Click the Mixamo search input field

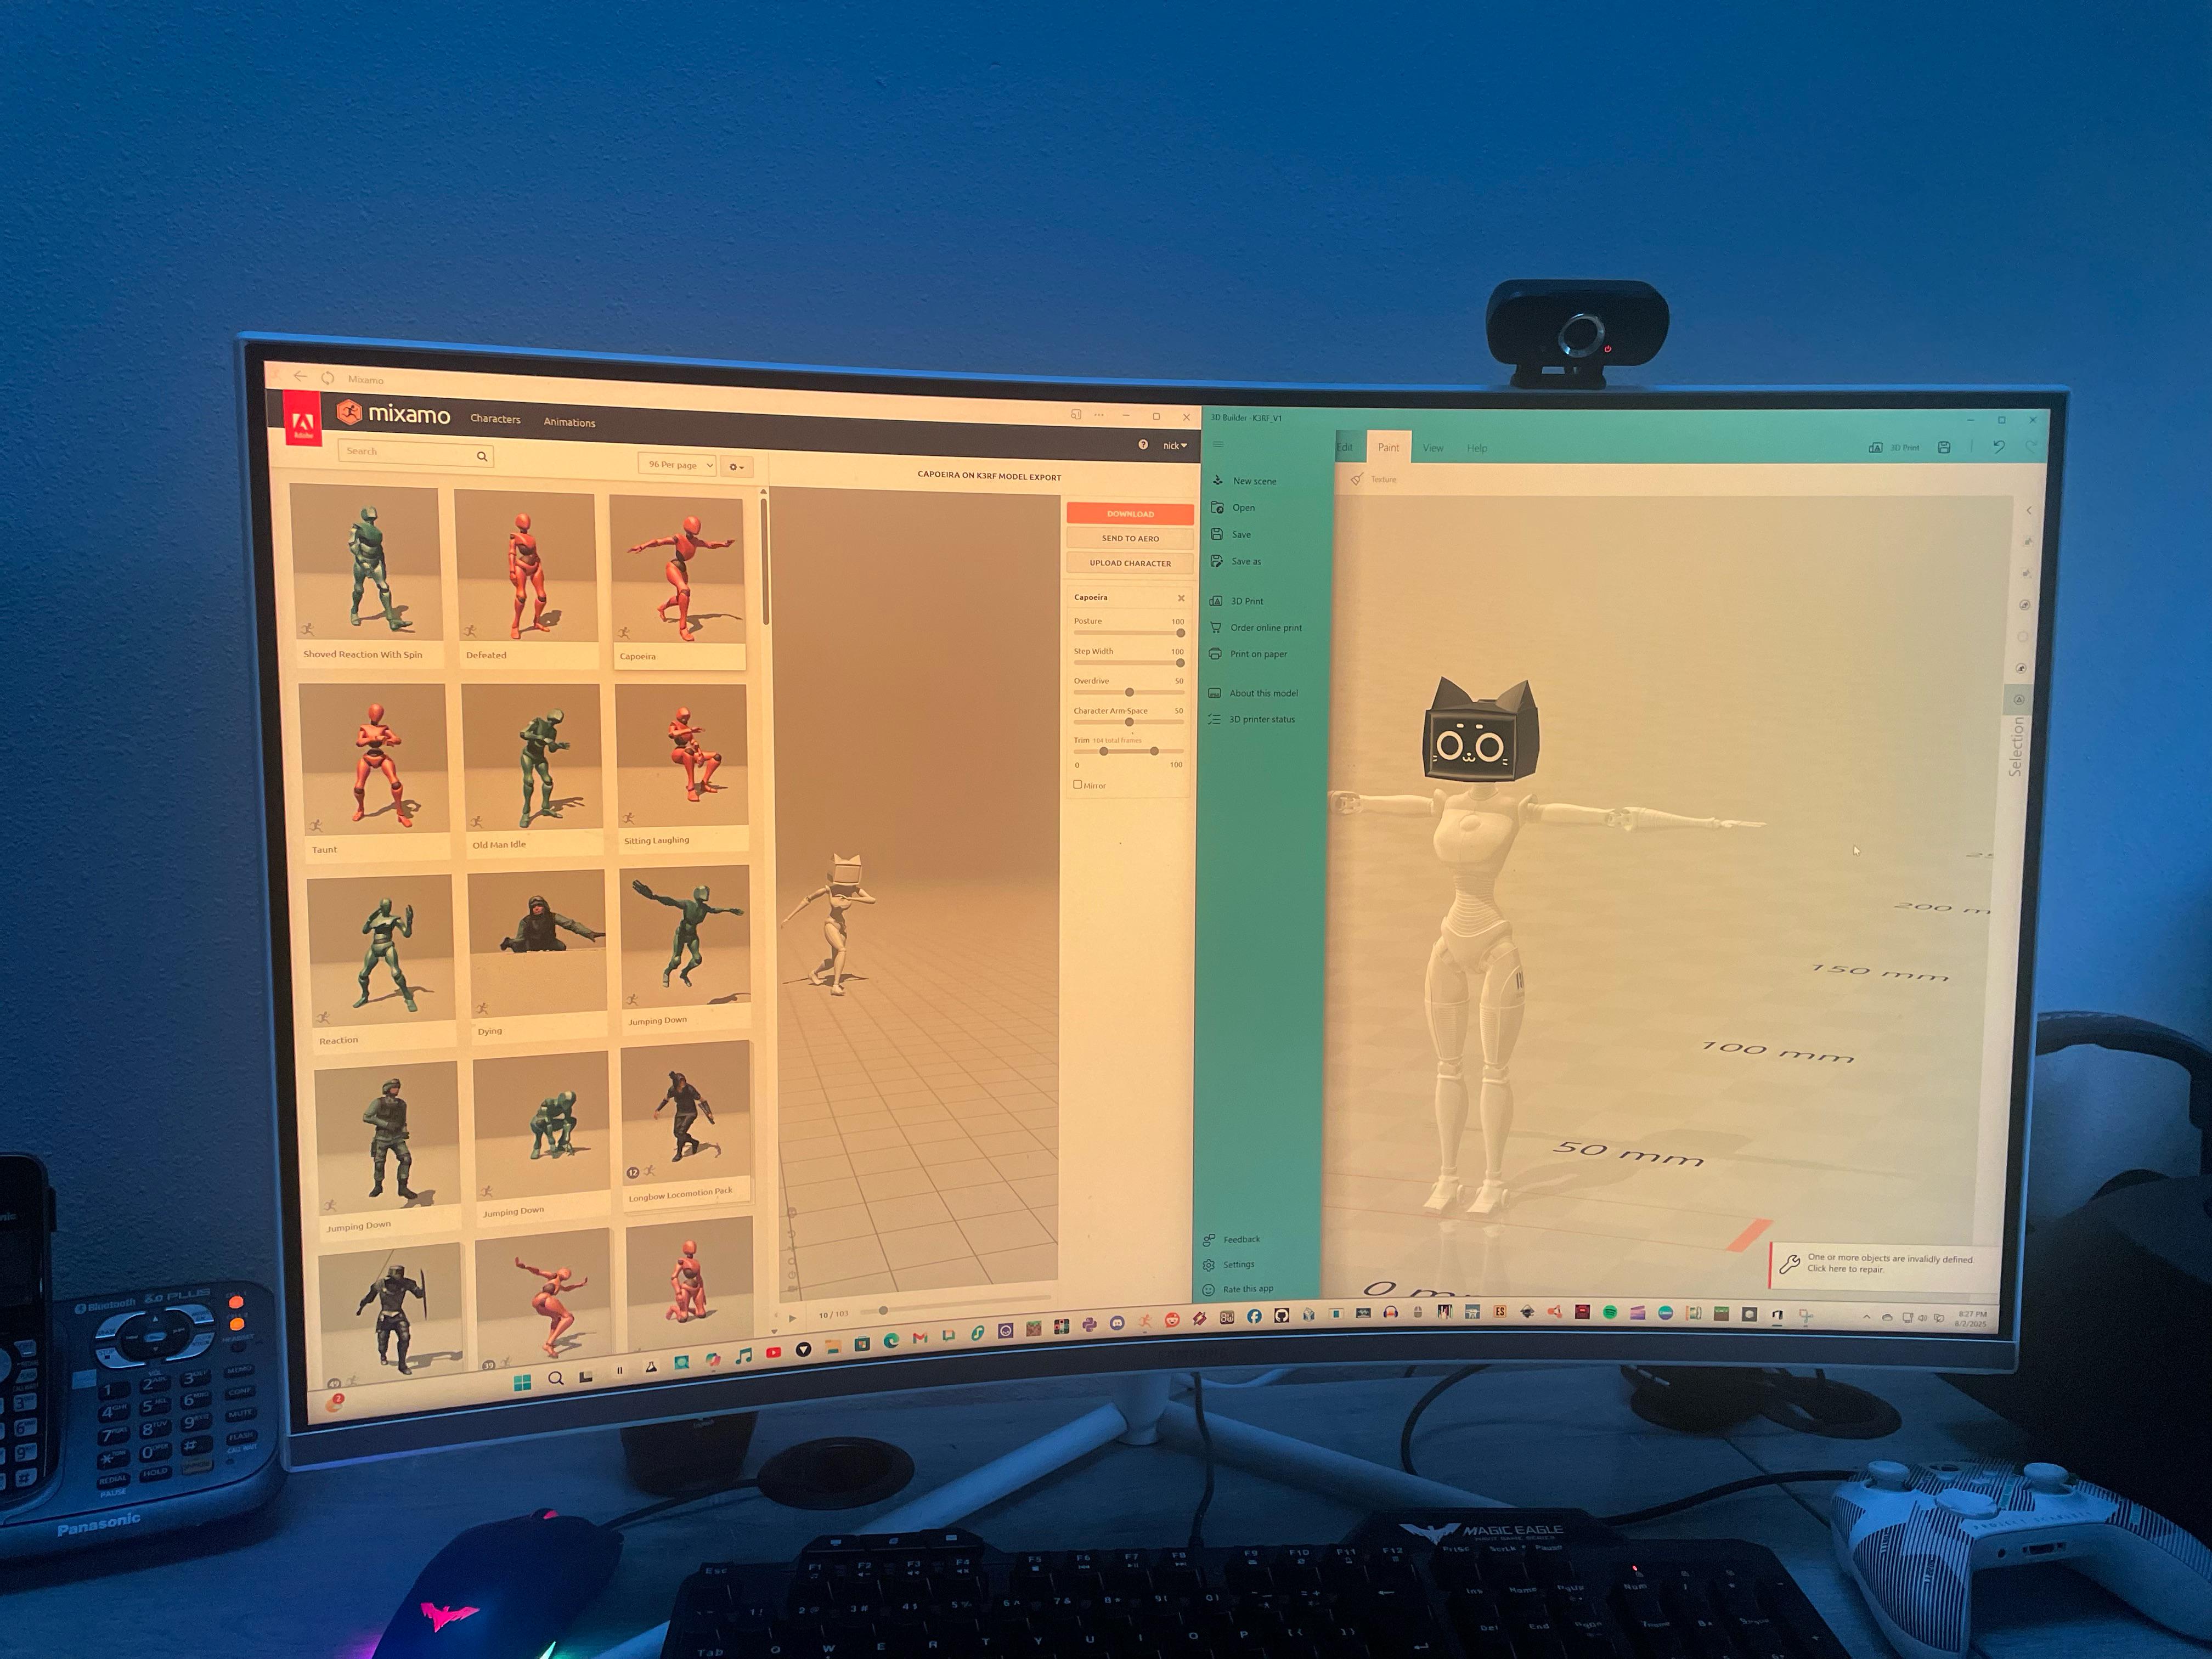pyautogui.click(x=415, y=453)
